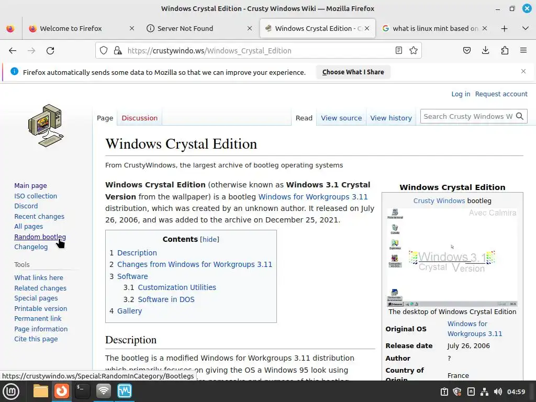Image resolution: width=536 pixels, height=402 pixels.
Task: Expand the list all tabs chevron
Action: pos(526,28)
